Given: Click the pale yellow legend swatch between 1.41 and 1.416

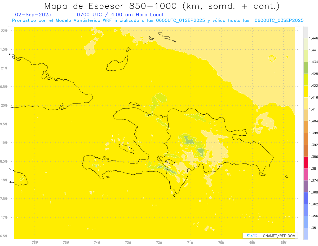Looking at the screenshot, I should pyautogui.click(x=306, y=103).
